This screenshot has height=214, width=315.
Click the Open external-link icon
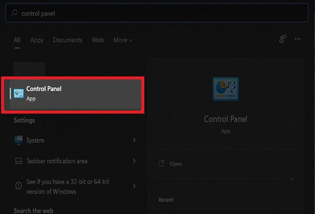coord(162,164)
